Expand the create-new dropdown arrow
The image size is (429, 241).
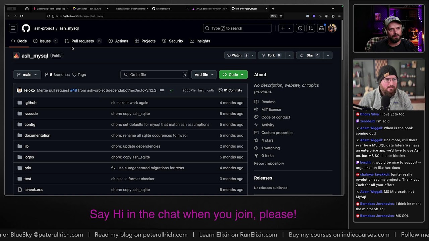[289, 28]
